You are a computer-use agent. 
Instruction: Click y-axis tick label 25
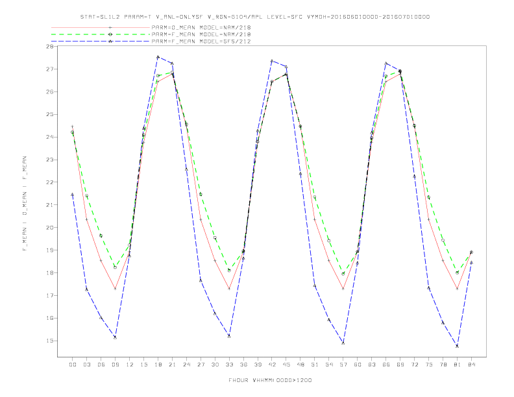coord(50,114)
